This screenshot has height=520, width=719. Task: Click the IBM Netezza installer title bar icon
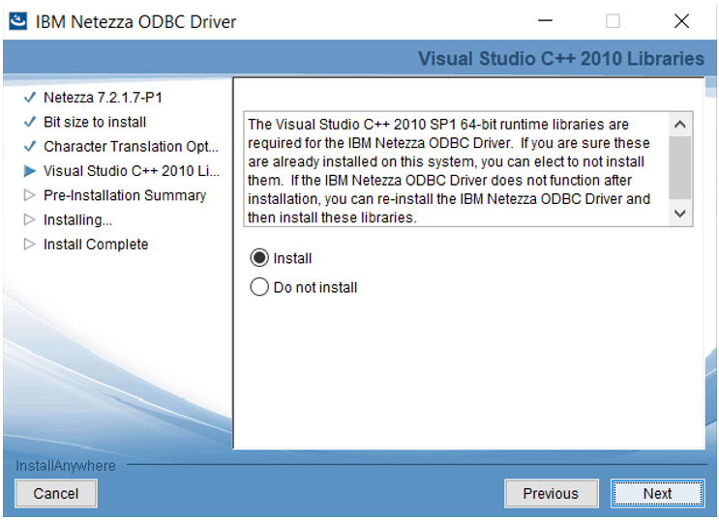coord(17,21)
